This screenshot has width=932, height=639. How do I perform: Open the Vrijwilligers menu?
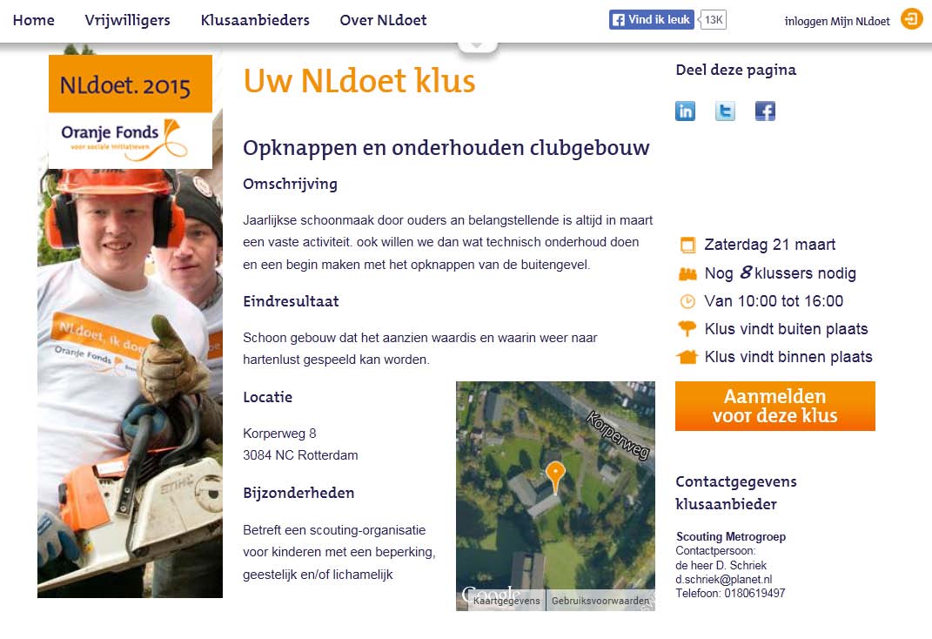click(x=127, y=20)
